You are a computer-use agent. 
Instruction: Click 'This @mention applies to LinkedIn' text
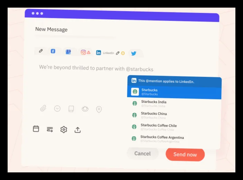(x=166, y=81)
